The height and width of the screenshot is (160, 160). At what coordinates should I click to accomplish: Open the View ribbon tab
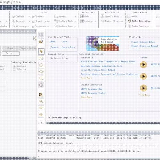coord(58,8)
